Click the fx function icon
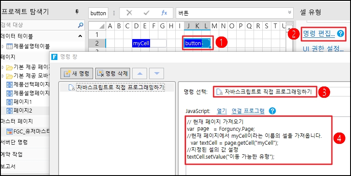 164,13
